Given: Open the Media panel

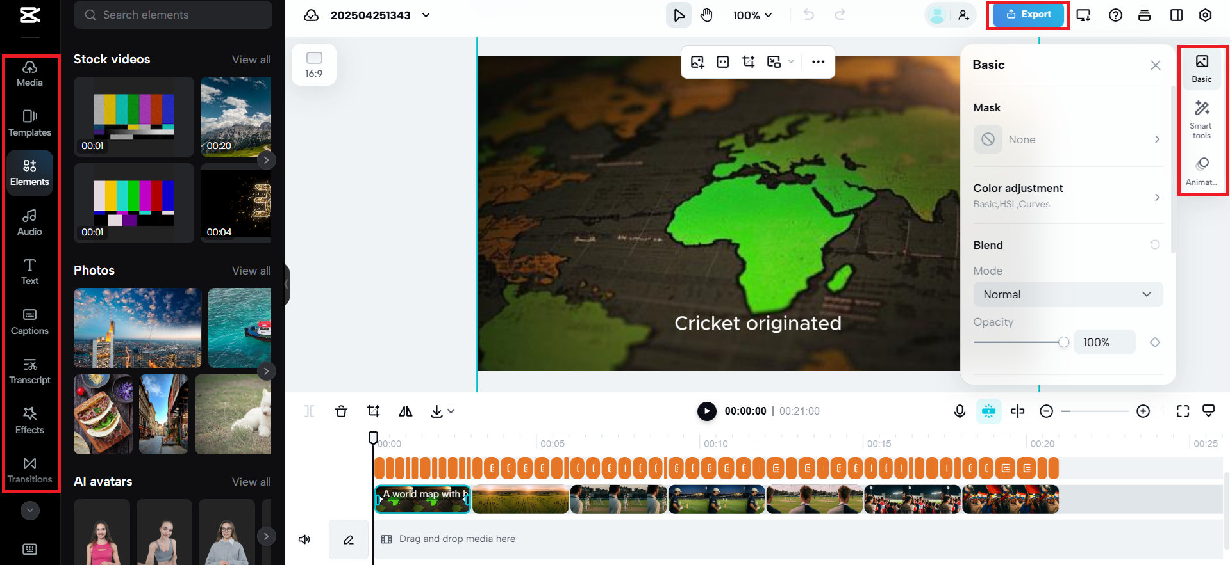Looking at the screenshot, I should (29, 74).
